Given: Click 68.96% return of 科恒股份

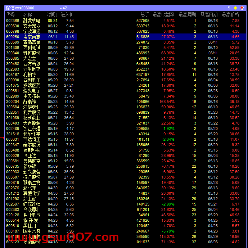Looking at the screenshot, I should pyautogui.click(x=168, y=53).
